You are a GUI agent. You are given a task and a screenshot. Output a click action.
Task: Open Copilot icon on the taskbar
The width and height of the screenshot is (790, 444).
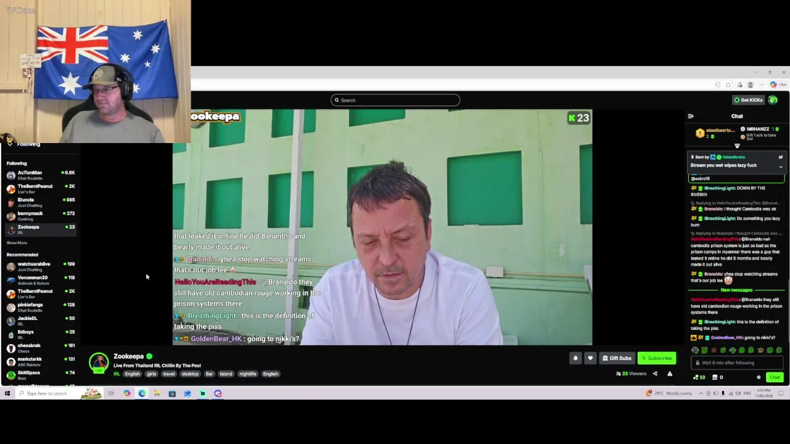point(127,393)
